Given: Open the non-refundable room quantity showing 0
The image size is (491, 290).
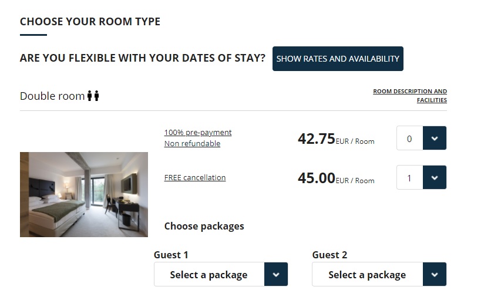Looking at the screenshot, I should click(410, 139).
